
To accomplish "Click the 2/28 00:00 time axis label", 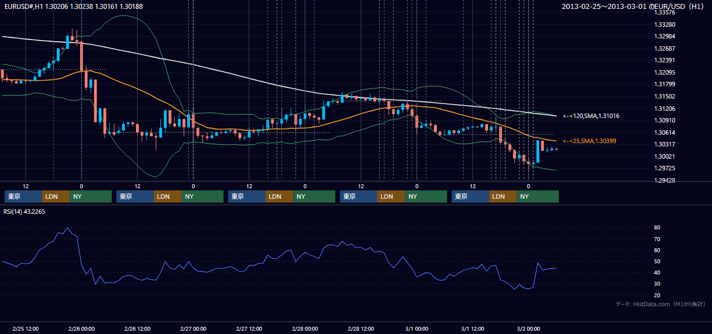I will coord(305,329).
